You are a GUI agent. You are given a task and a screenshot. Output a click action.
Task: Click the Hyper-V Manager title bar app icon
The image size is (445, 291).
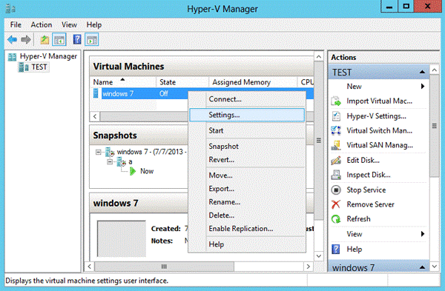pyautogui.click(x=10, y=8)
